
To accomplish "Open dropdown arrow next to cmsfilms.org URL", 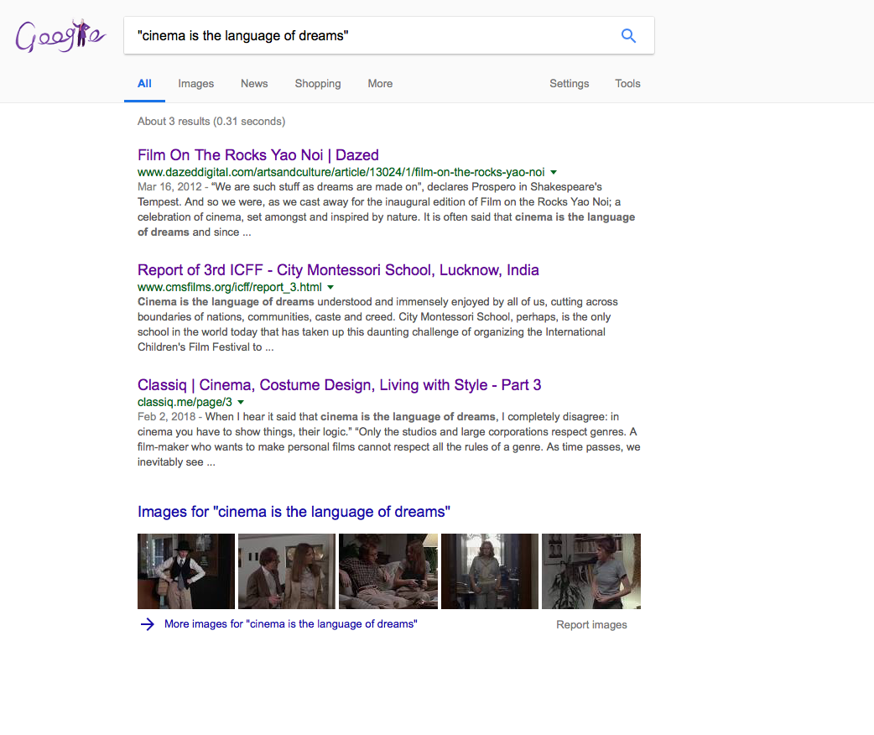I will click(330, 287).
